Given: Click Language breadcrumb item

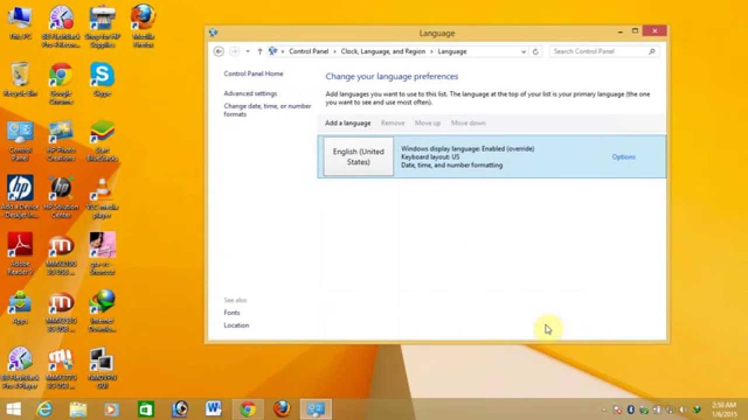Looking at the screenshot, I should [452, 51].
